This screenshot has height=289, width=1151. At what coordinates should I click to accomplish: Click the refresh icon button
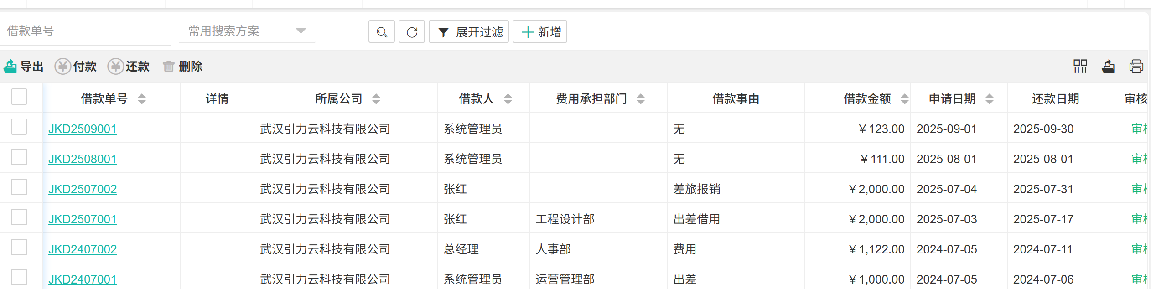coord(411,32)
